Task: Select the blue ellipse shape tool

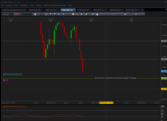Action: pos(125,14)
